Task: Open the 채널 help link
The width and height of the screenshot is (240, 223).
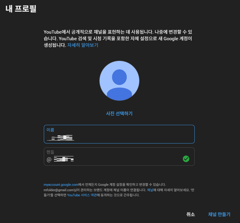Action: point(150,190)
